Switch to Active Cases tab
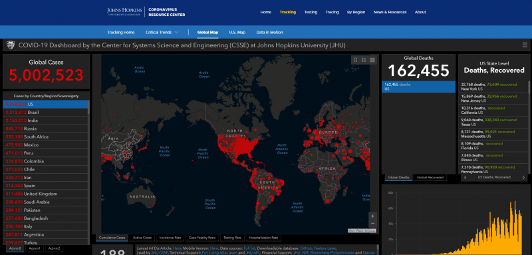This screenshot has height=255, width=532. [x=142, y=238]
